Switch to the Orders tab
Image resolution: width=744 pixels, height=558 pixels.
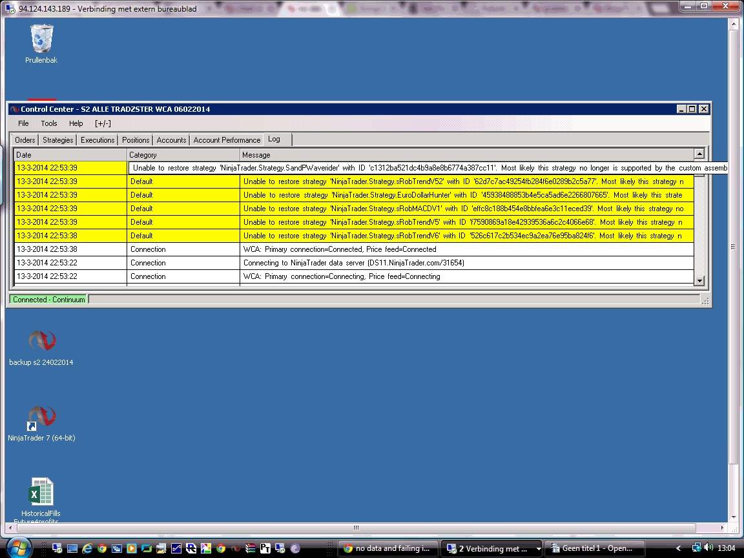25,140
